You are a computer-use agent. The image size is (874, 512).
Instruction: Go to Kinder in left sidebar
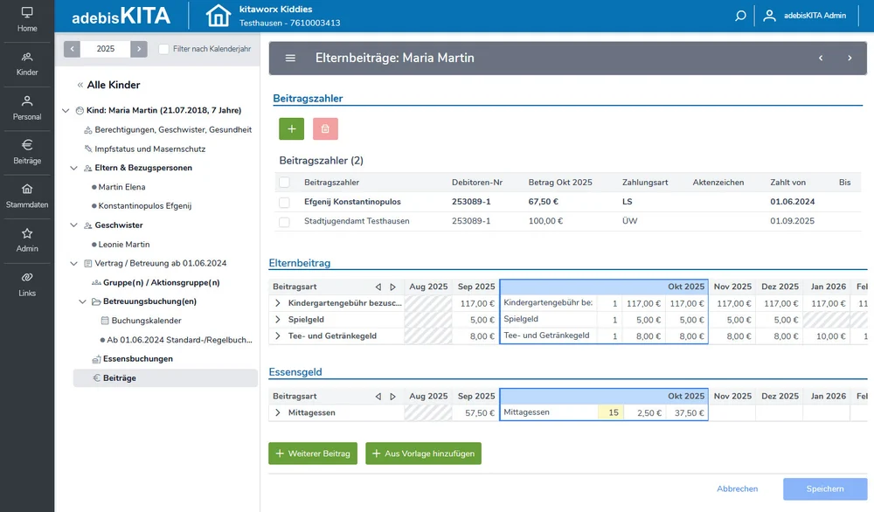(x=27, y=64)
